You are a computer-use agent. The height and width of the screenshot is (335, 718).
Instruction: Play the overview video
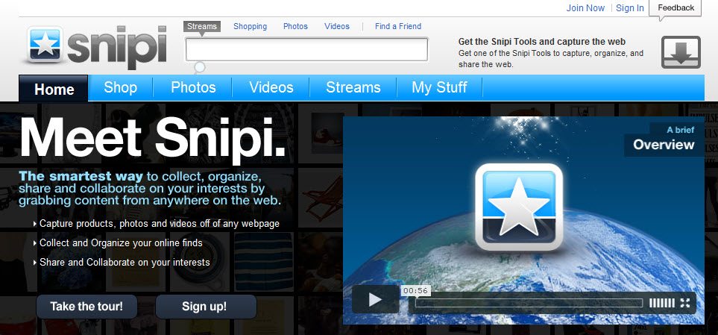375,300
